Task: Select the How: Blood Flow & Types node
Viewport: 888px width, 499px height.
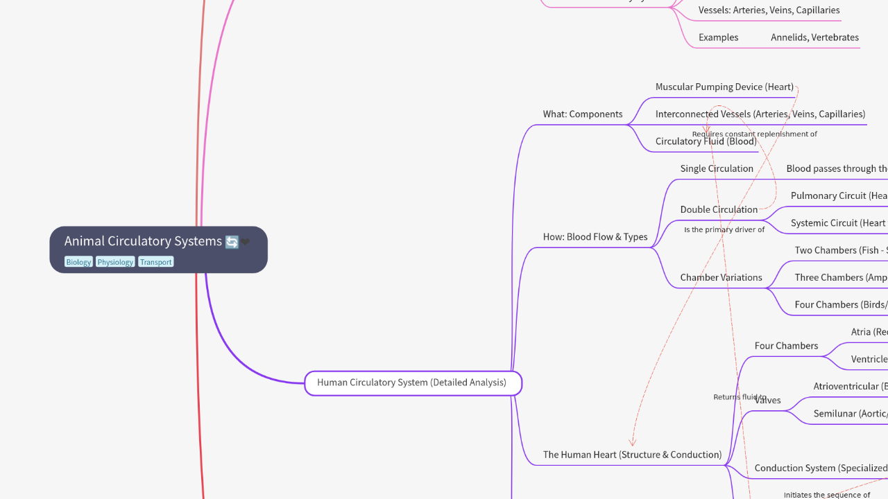Action: click(x=595, y=237)
